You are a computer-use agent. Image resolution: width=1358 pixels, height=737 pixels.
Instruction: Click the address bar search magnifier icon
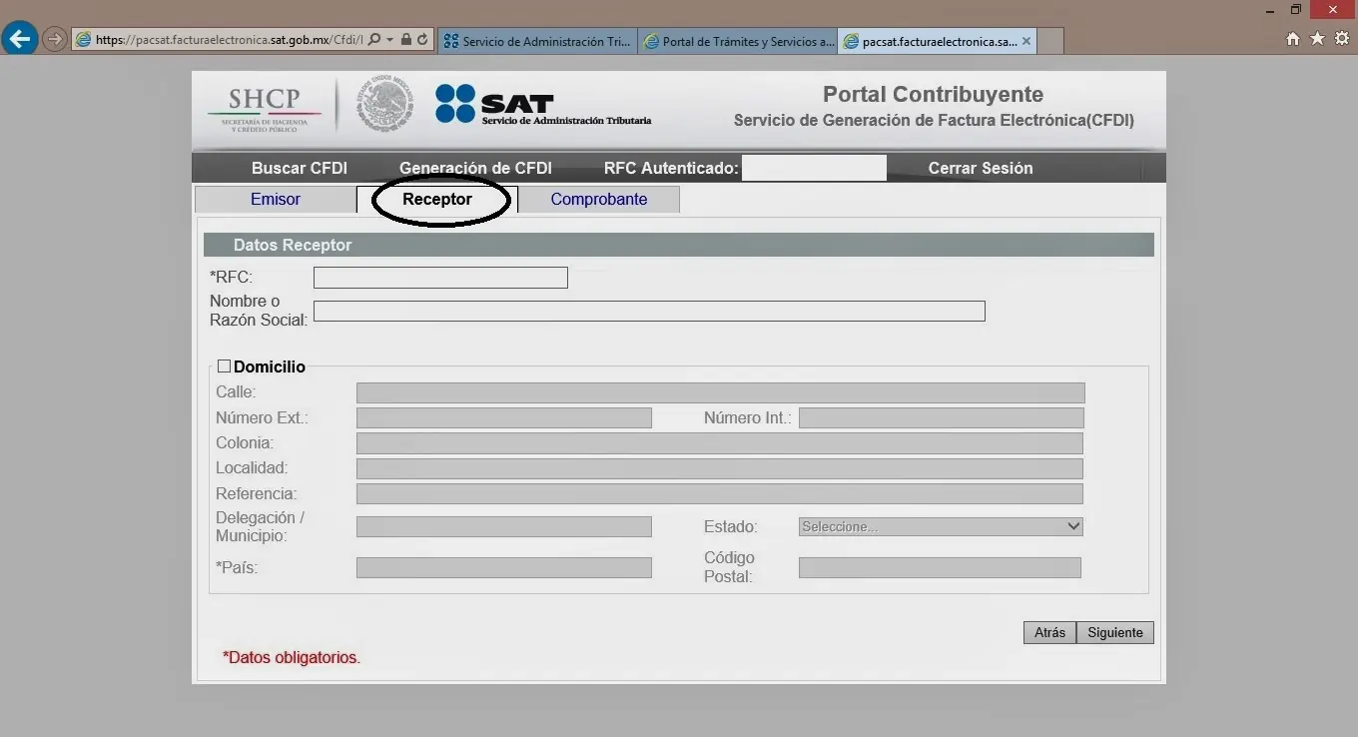[x=373, y=40]
